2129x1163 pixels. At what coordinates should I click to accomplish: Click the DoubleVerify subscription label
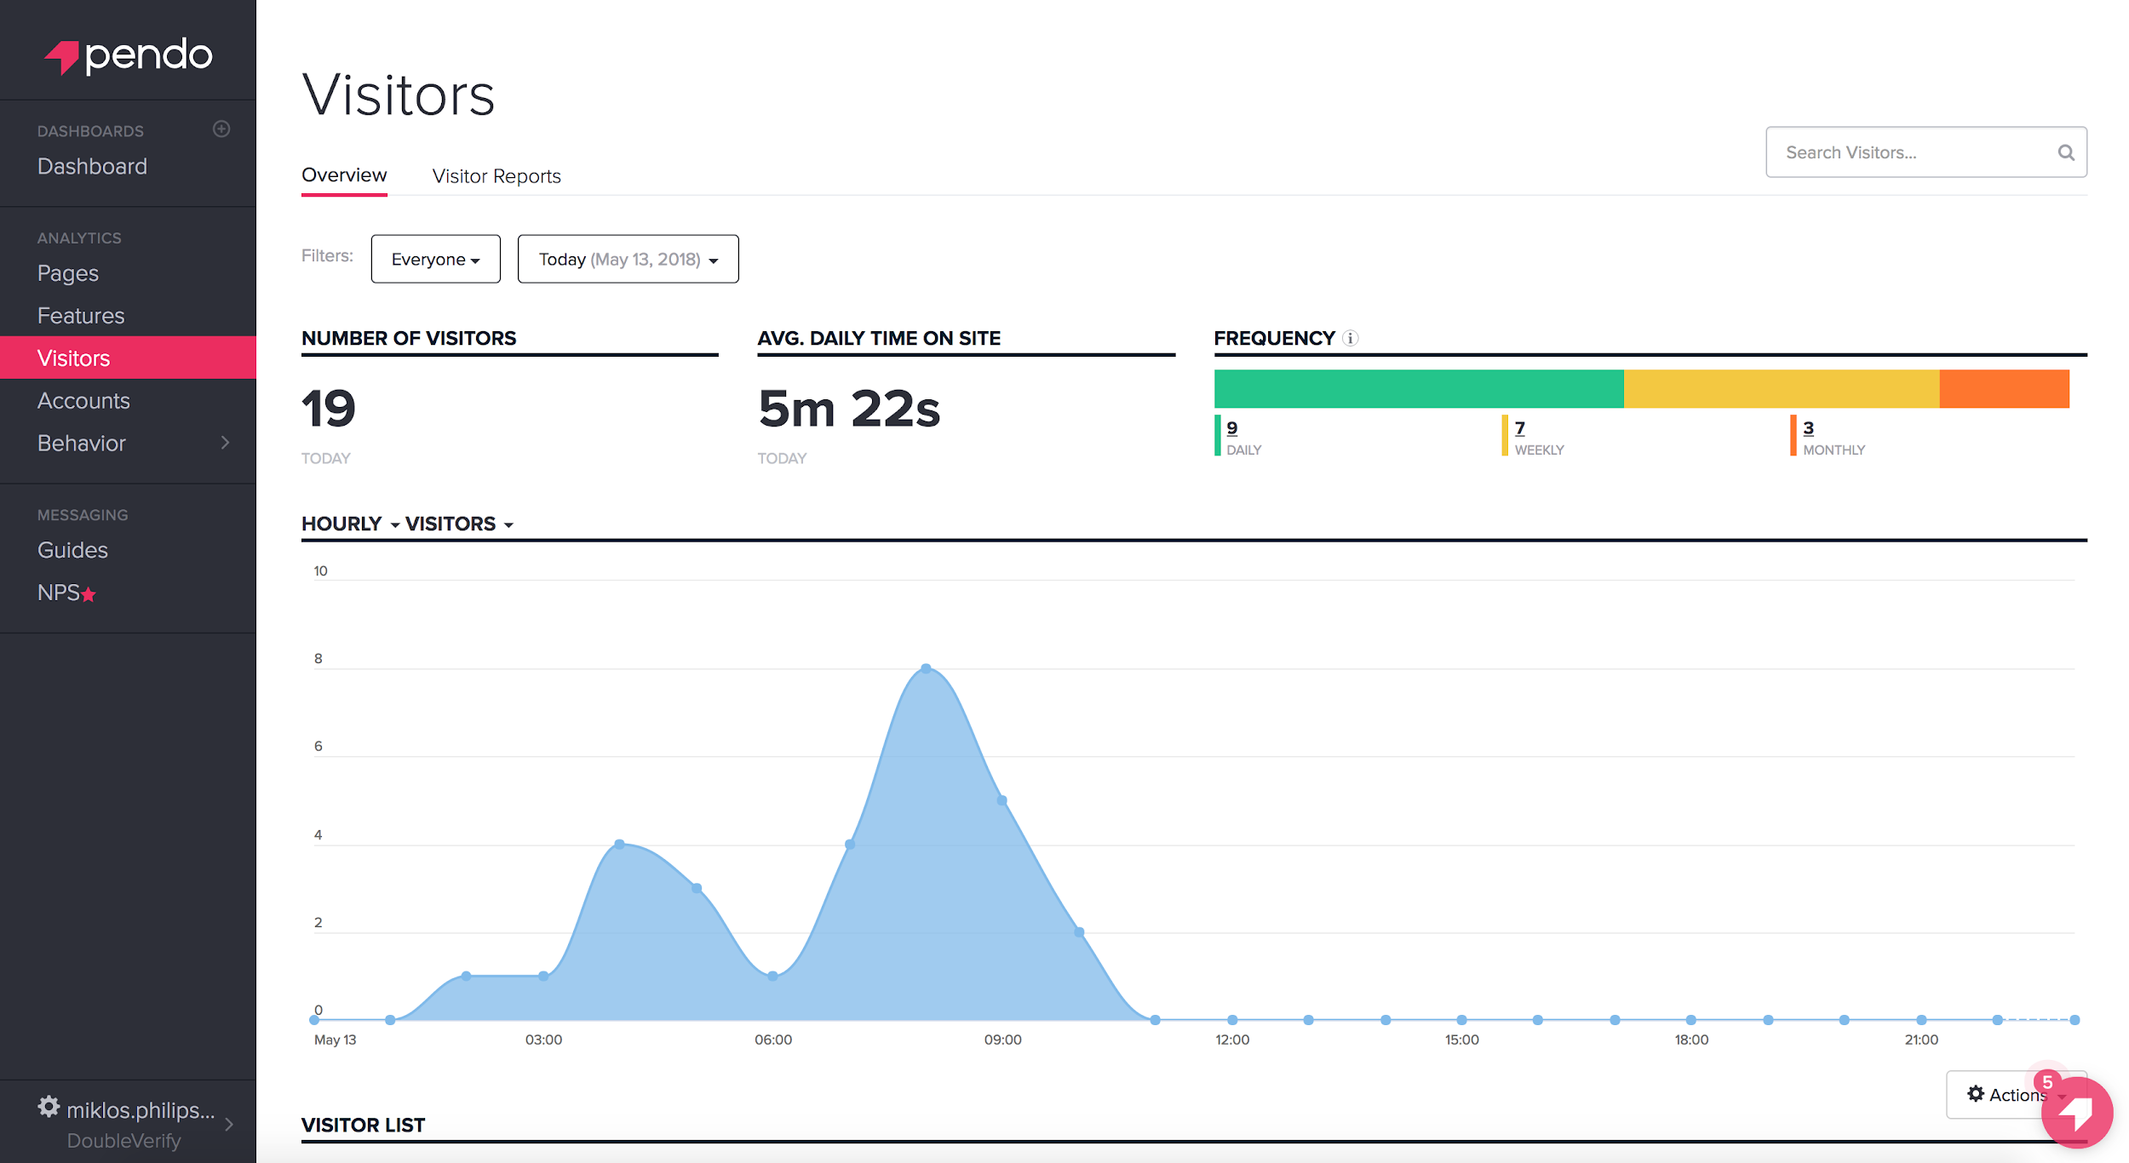123,1141
